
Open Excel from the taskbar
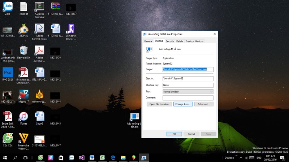tap(102, 158)
